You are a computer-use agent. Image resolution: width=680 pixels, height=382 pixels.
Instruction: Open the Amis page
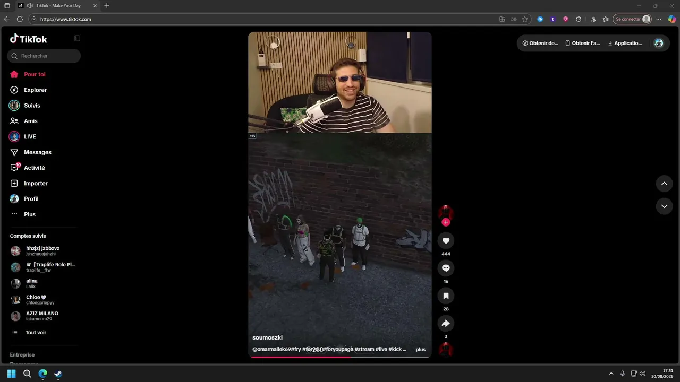30,121
